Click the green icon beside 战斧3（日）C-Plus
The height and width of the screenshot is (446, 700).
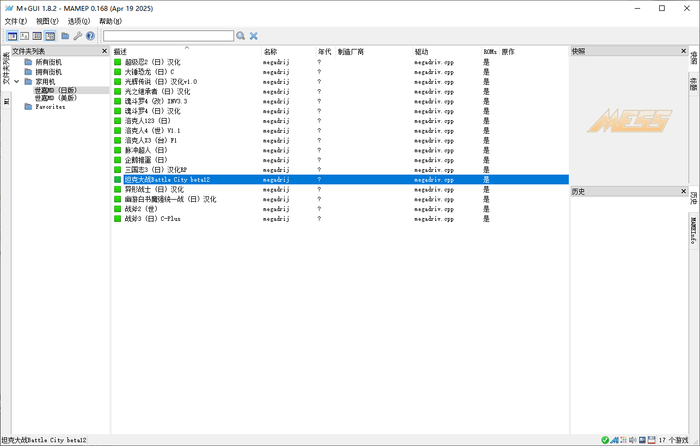(x=118, y=219)
